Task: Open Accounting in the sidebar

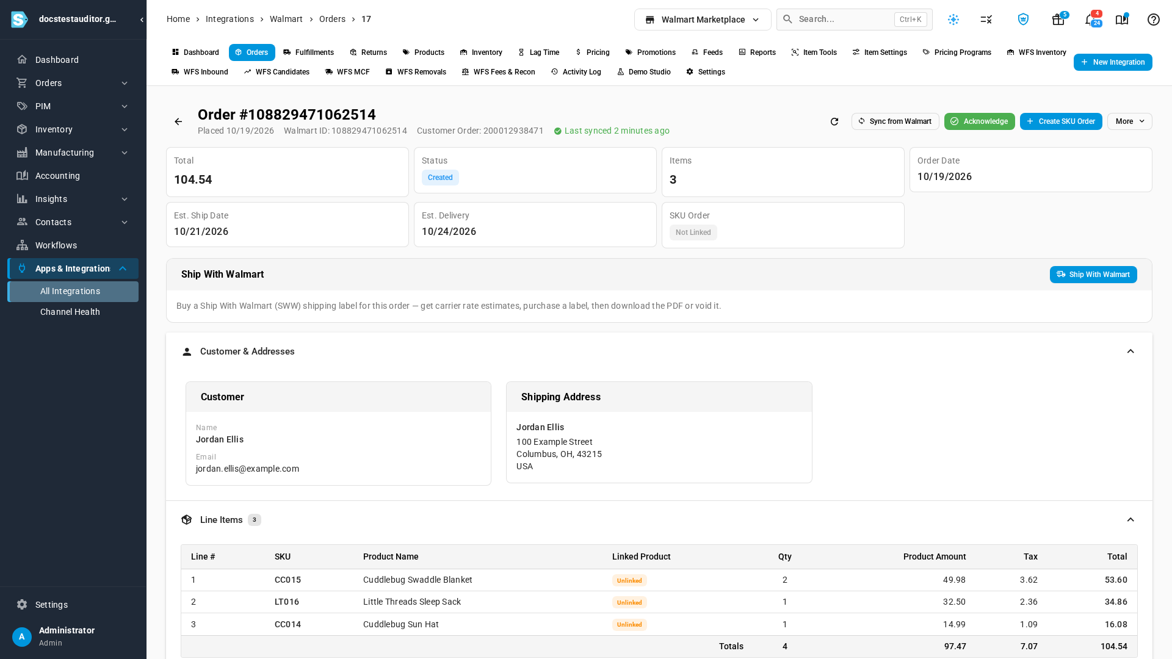Action: 73,176
